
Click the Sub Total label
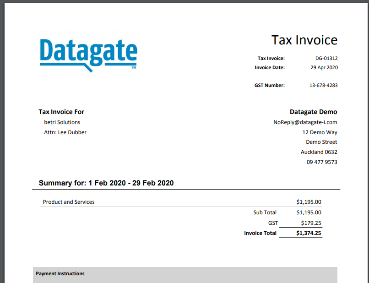click(x=265, y=212)
